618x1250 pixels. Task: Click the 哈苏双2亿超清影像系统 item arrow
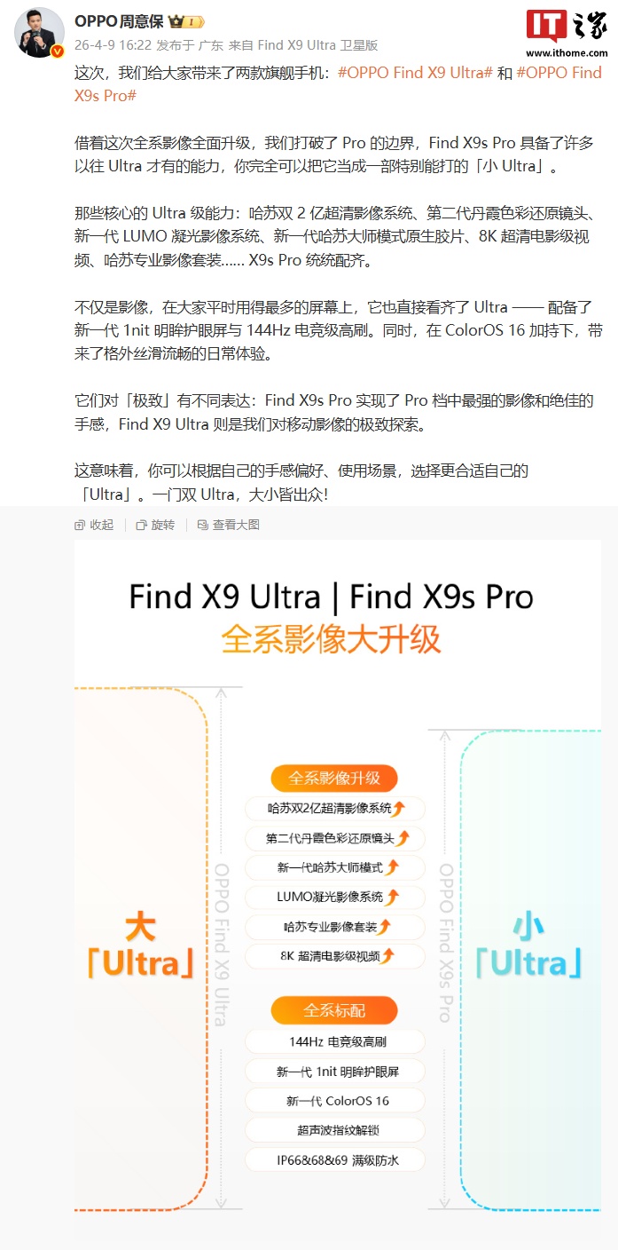pos(399,809)
